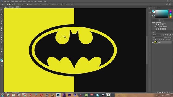
Task: Select the Rectangle shape tool
Action: [2, 49]
